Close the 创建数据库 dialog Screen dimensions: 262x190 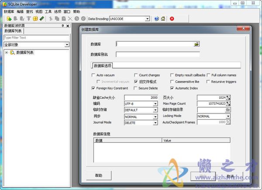tap(244, 28)
